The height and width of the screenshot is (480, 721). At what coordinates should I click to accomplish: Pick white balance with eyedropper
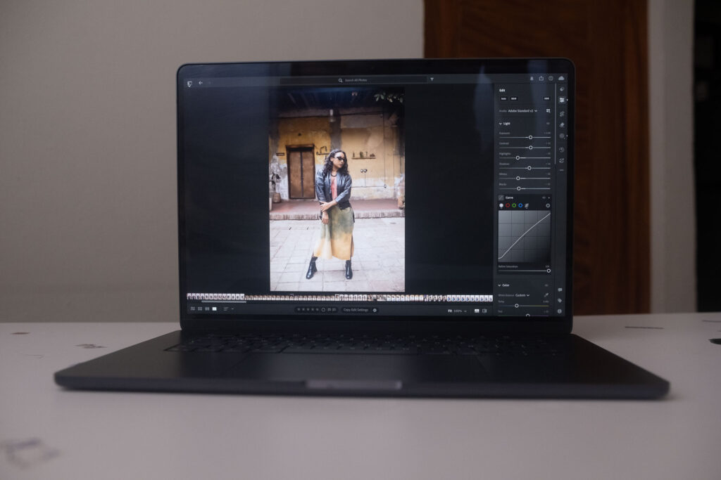pyautogui.click(x=546, y=295)
